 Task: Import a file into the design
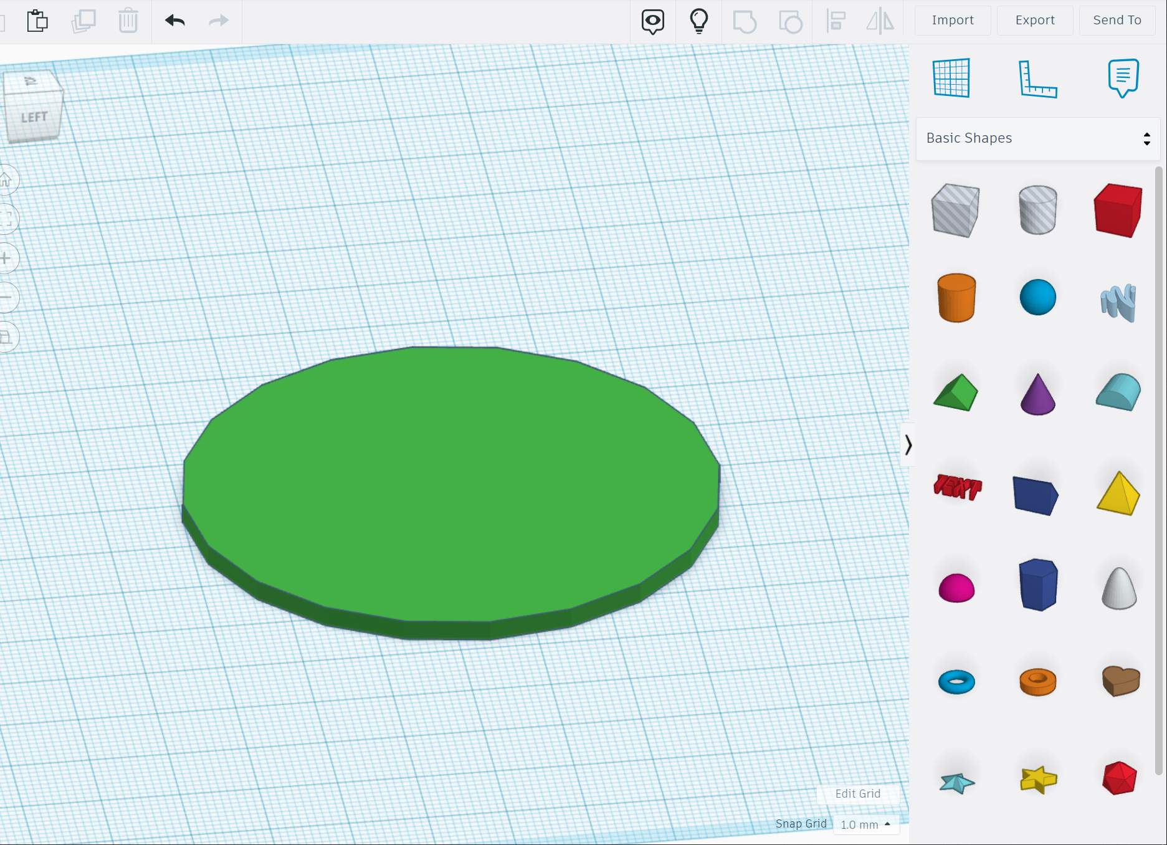coord(952,20)
